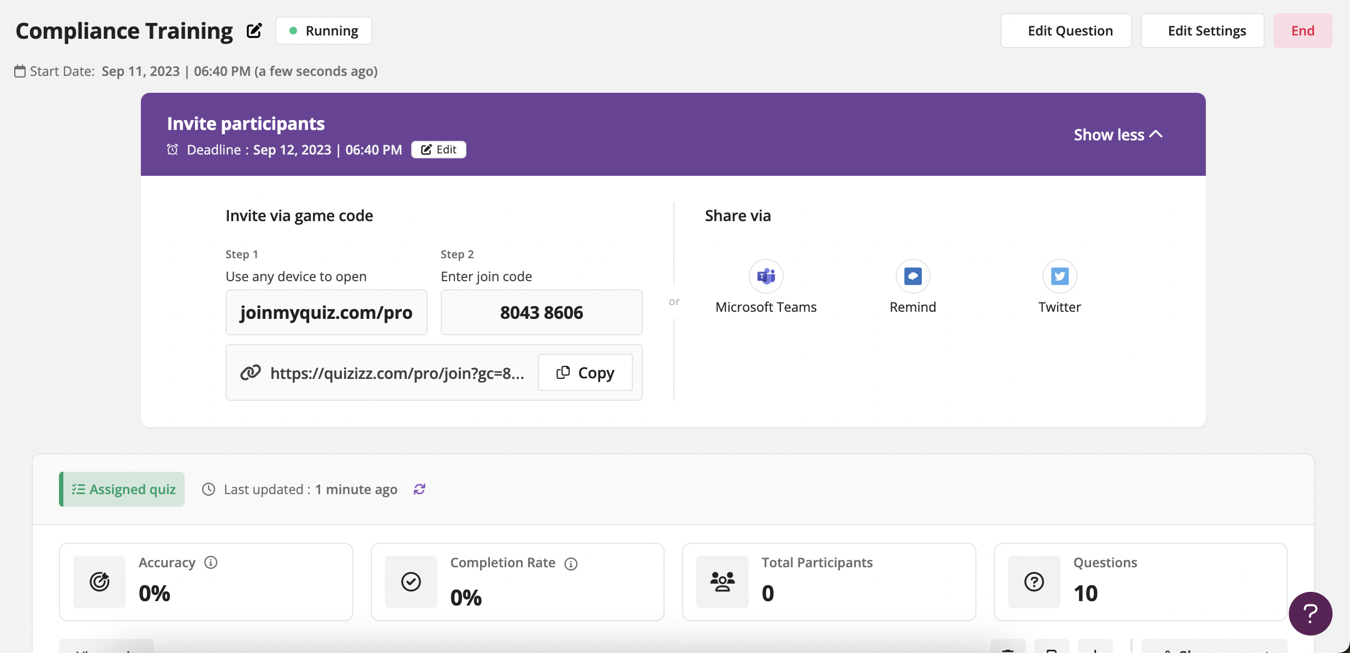Click the join code 8043 8606 box
1350x653 pixels.
coord(541,312)
